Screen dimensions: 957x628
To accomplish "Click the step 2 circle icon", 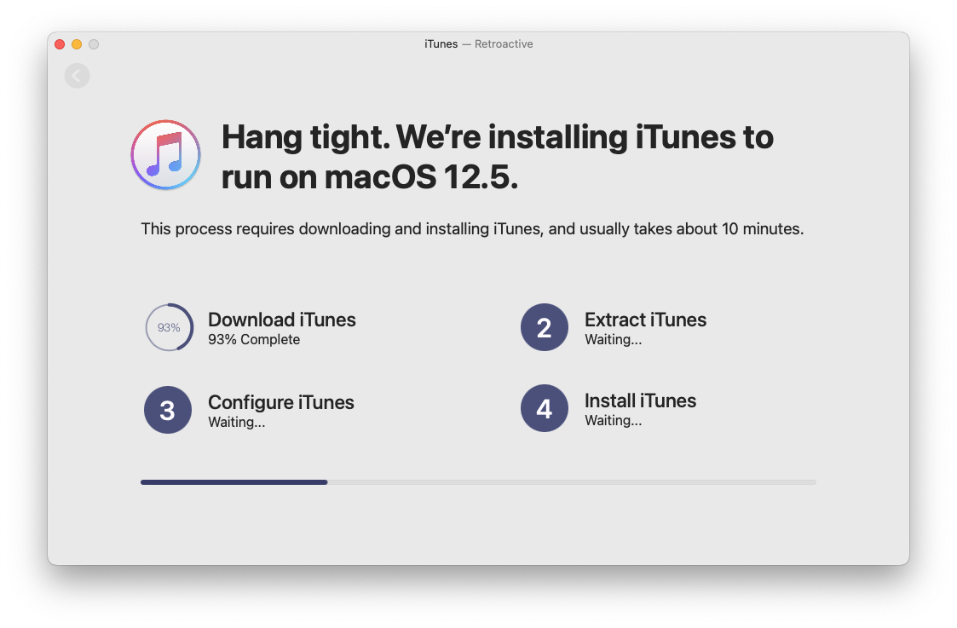I will click(x=545, y=327).
